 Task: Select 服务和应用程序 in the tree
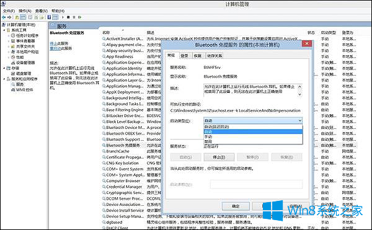tap(24, 79)
